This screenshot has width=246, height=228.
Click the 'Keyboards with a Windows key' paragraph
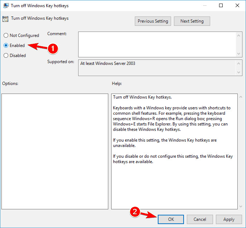(x=172, y=119)
